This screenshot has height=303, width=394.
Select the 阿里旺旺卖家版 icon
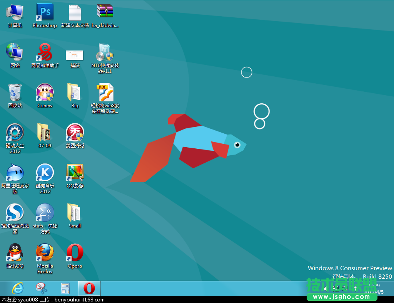[15, 173]
